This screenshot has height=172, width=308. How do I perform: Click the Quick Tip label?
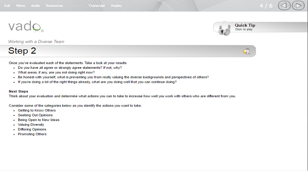[245, 25]
